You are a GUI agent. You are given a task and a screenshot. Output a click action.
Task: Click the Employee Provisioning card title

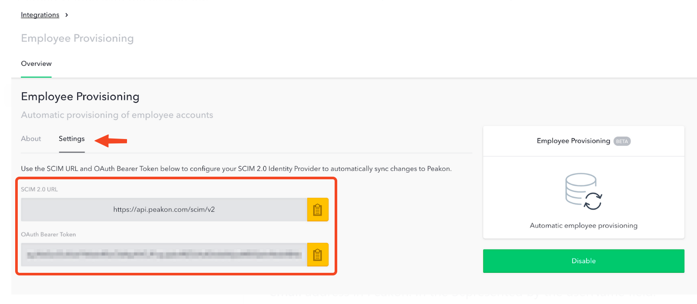point(573,141)
